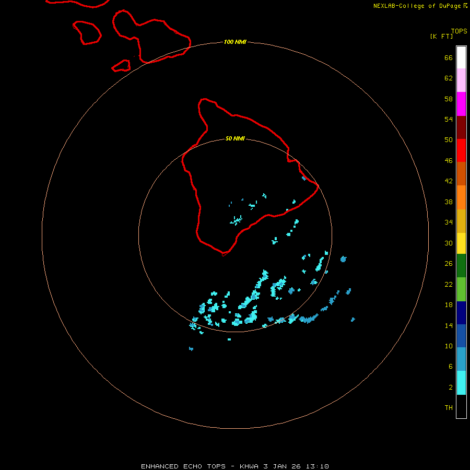The image size is (470, 470).
Task: Click the navy 22 K FT swatch
Action: tap(461, 313)
